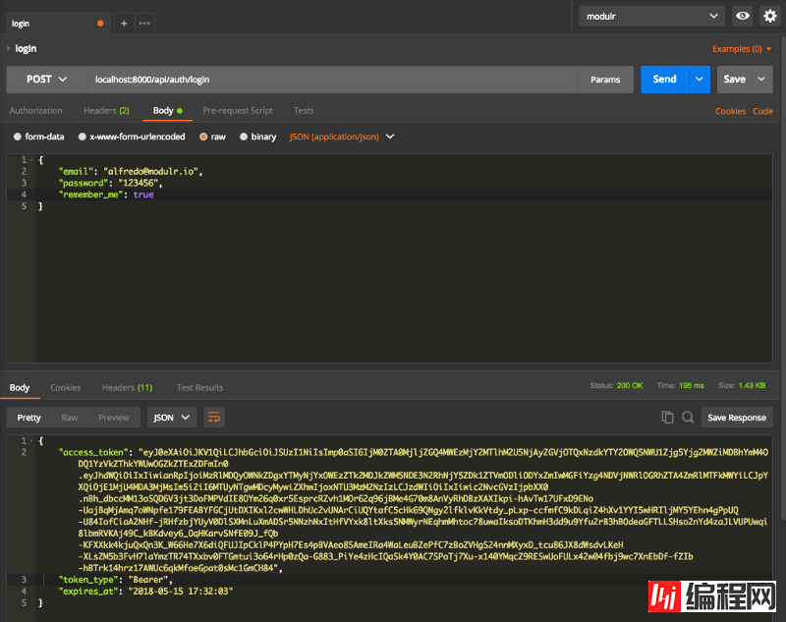Select the Preview response view
Viewport: 786px width, 622px height.
pyautogui.click(x=114, y=417)
